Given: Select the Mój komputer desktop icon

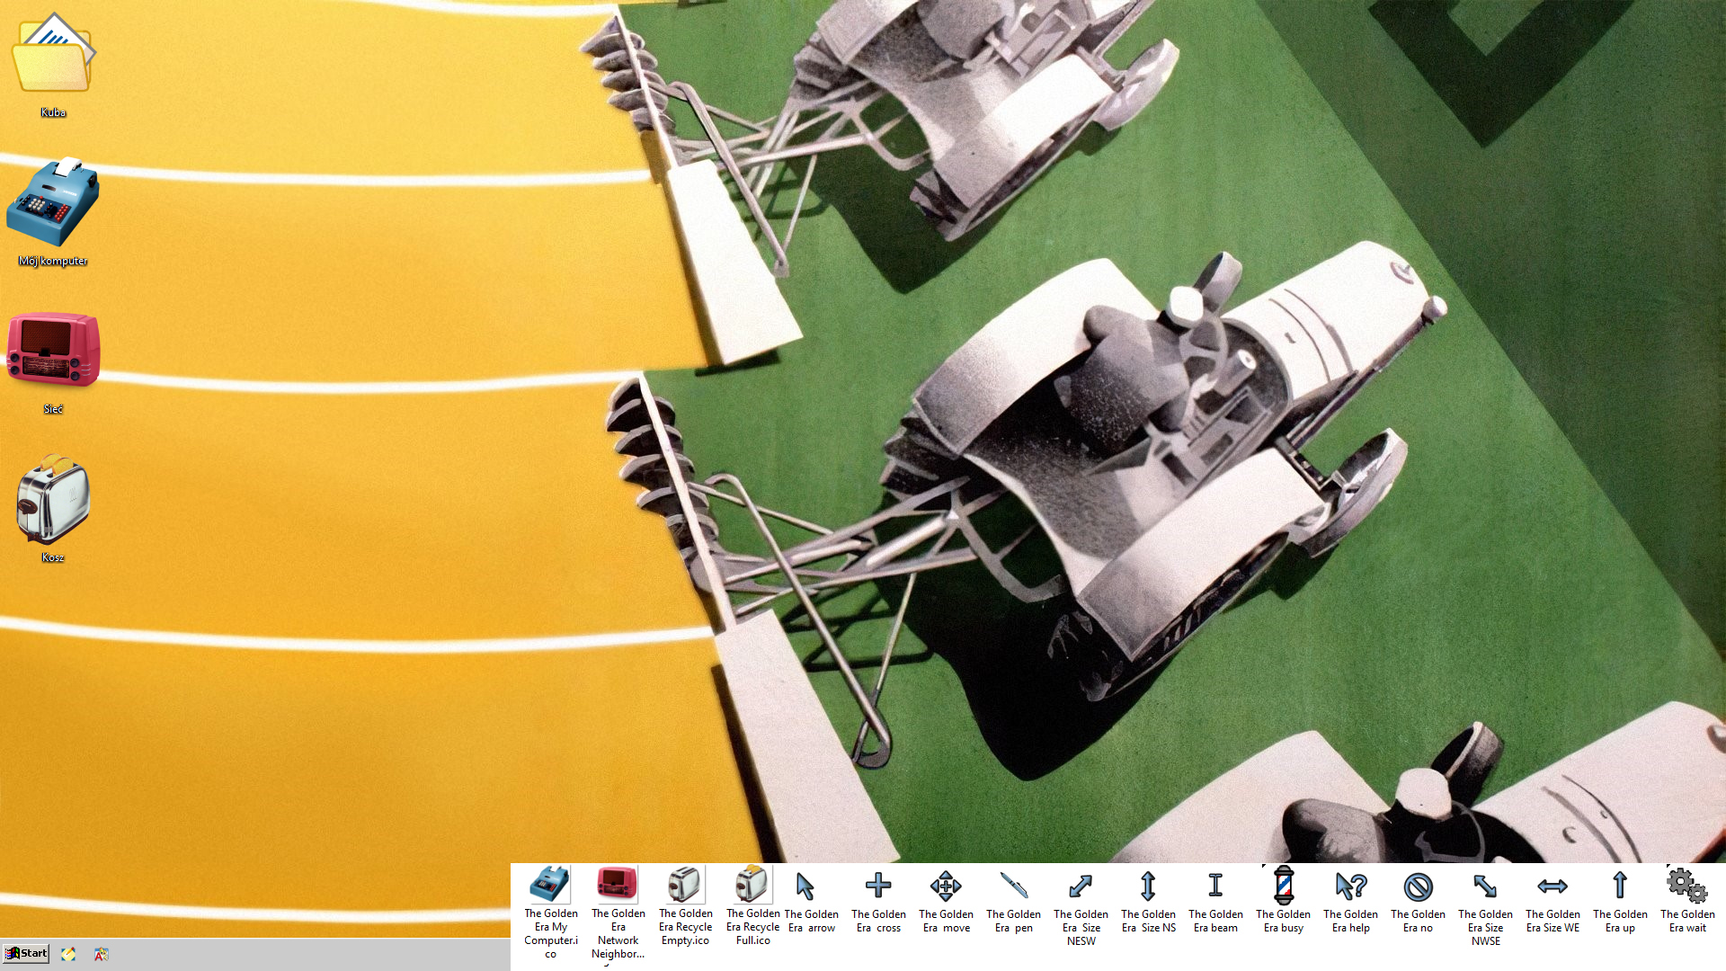Looking at the screenshot, I should coord(53,205).
